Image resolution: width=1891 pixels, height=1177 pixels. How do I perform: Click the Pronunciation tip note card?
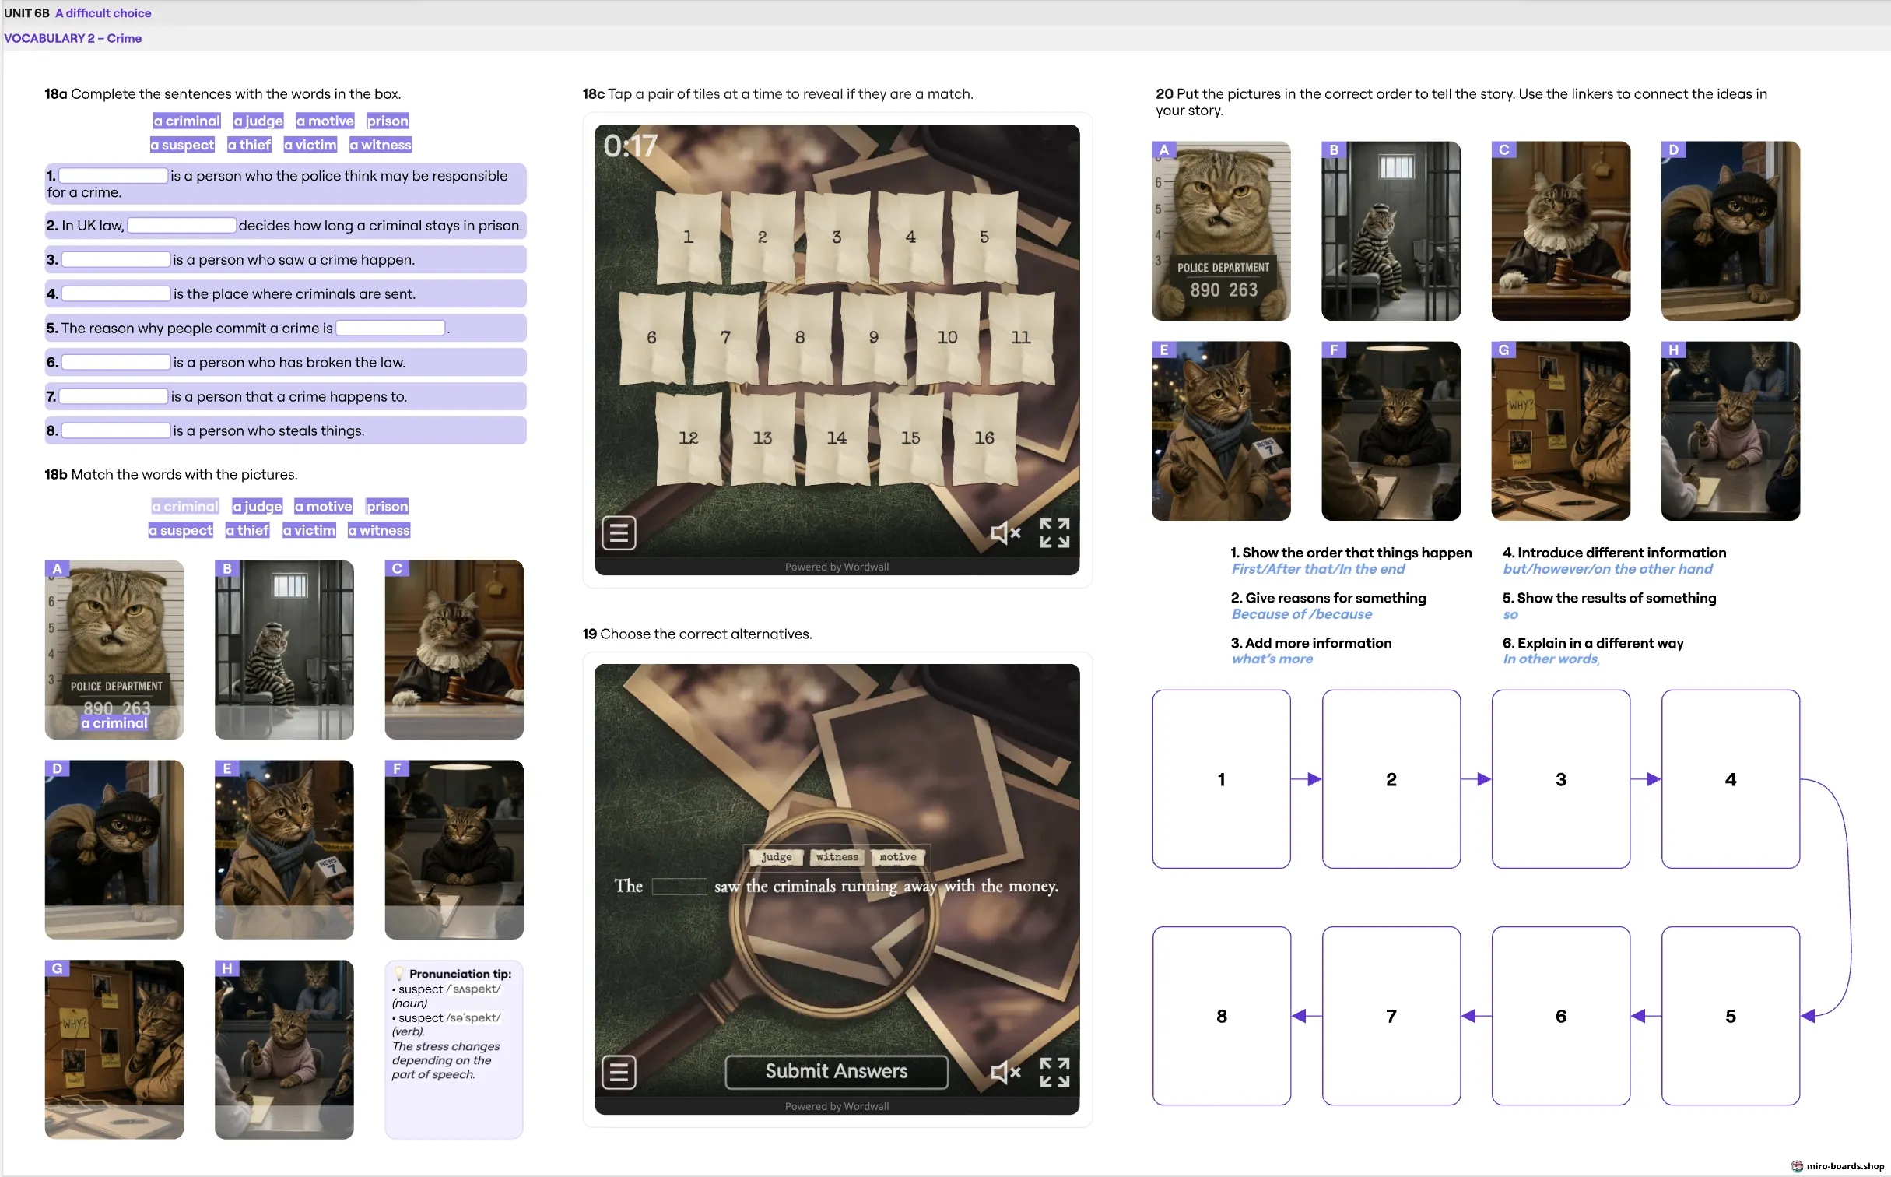click(x=454, y=1049)
